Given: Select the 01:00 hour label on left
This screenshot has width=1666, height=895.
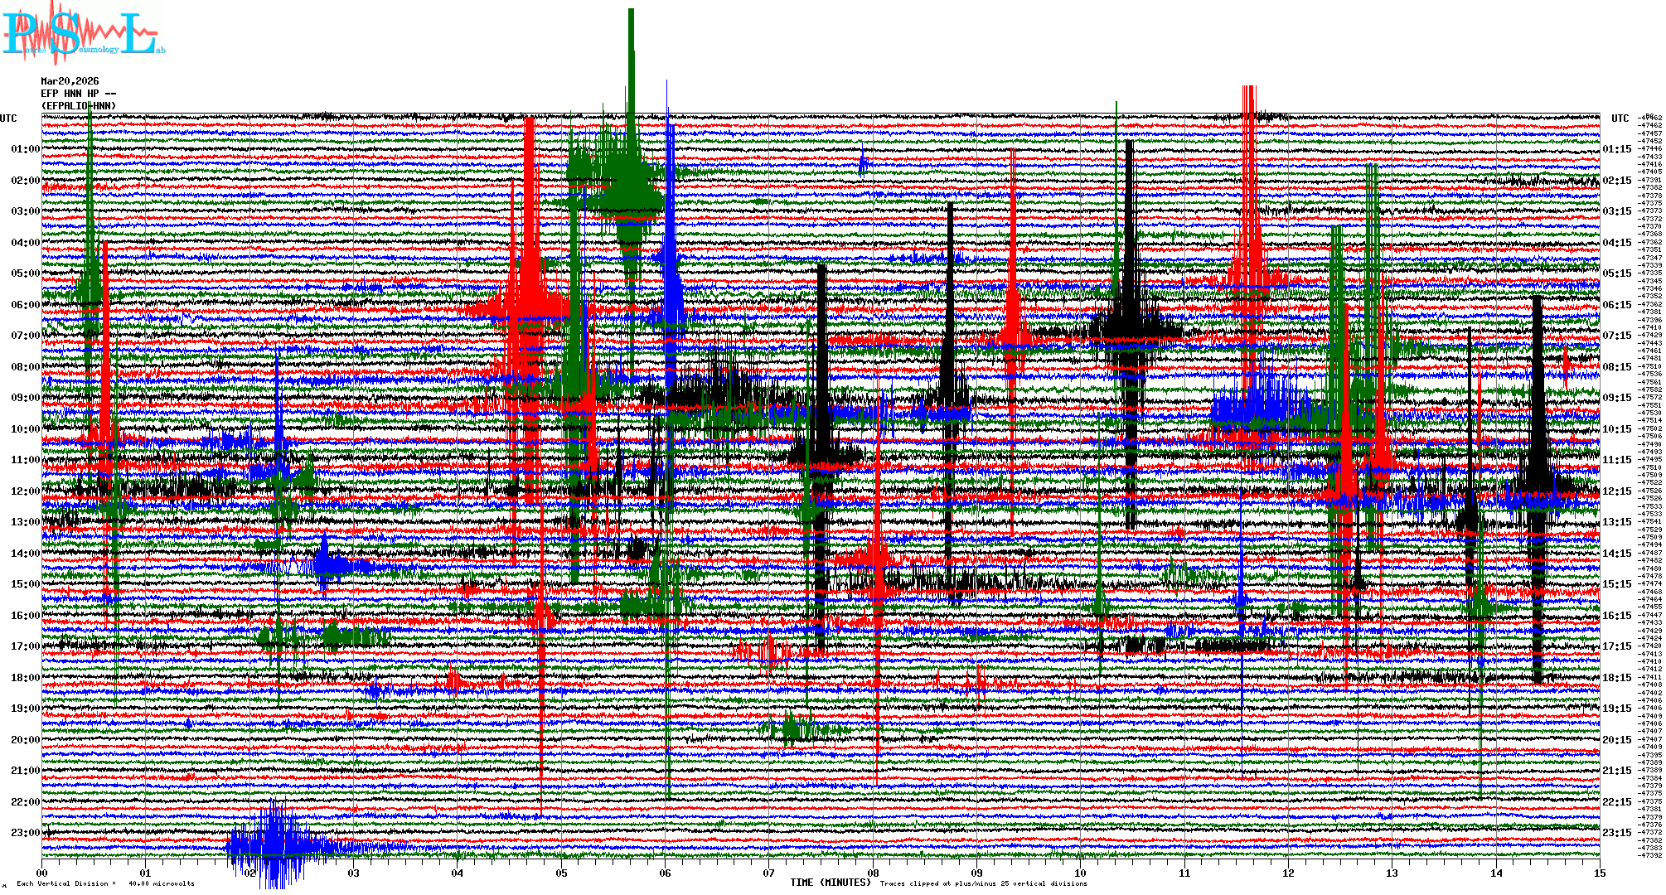Looking at the screenshot, I should point(25,149).
